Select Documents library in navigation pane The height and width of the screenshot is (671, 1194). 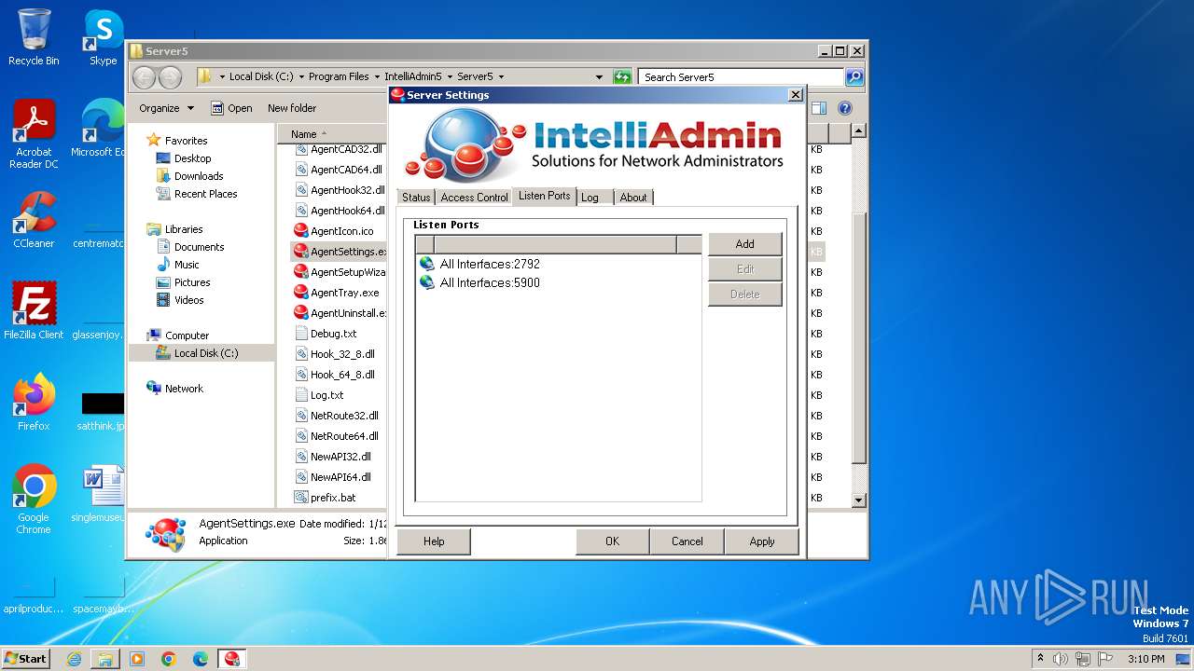point(199,247)
